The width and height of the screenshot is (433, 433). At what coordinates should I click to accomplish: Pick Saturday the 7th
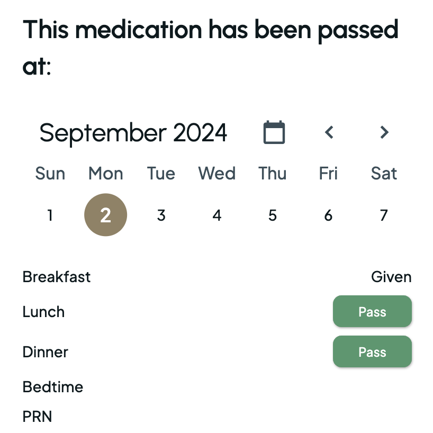tap(384, 215)
